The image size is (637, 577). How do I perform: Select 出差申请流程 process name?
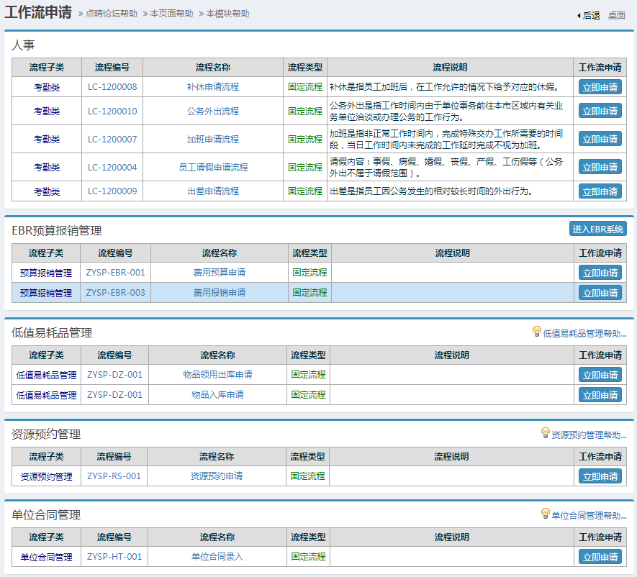pyautogui.click(x=213, y=191)
